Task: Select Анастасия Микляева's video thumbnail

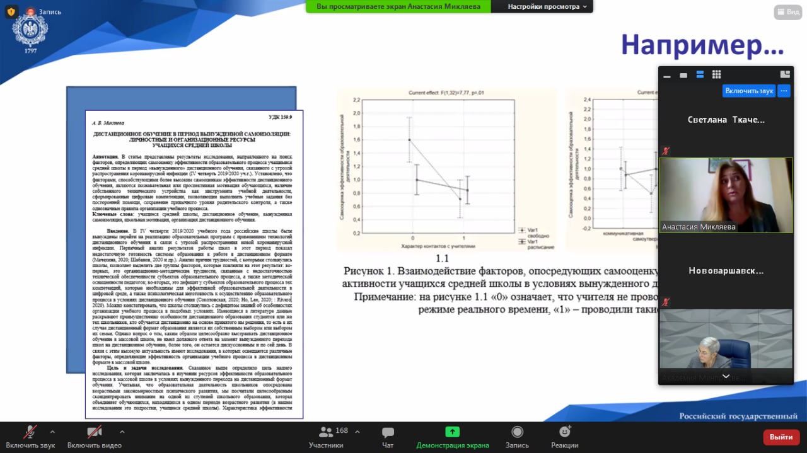Action: pos(726,195)
